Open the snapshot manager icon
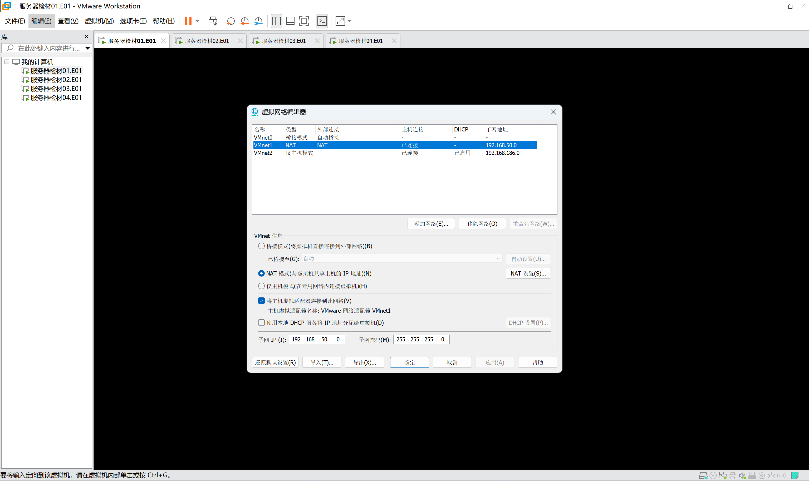 258,21
